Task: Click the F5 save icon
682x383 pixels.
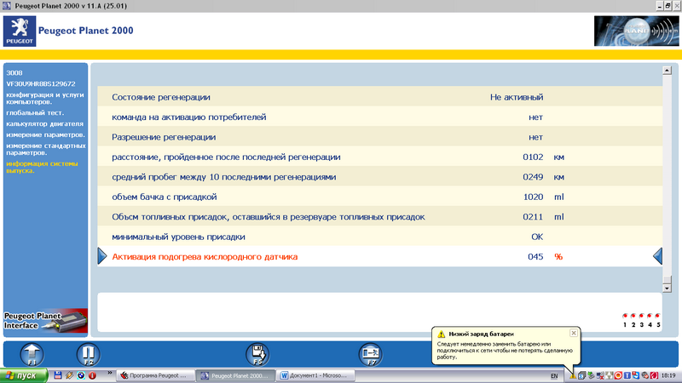Action: click(257, 353)
